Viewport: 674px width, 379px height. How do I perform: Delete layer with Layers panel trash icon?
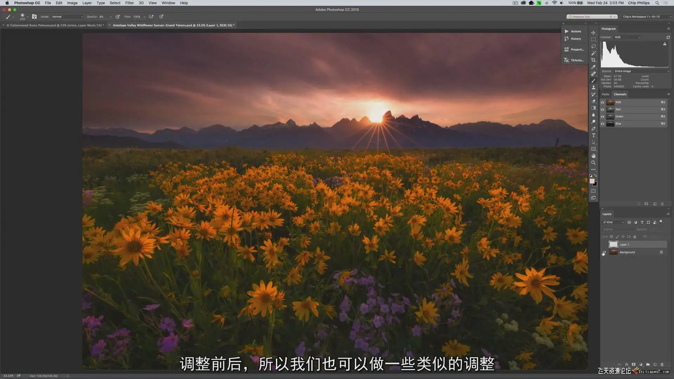click(x=662, y=365)
